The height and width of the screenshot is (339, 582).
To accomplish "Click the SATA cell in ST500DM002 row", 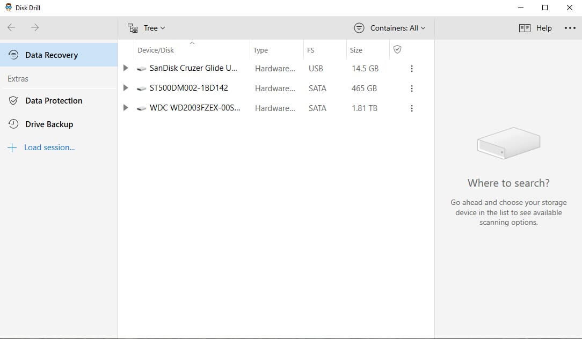I will pyautogui.click(x=317, y=89).
